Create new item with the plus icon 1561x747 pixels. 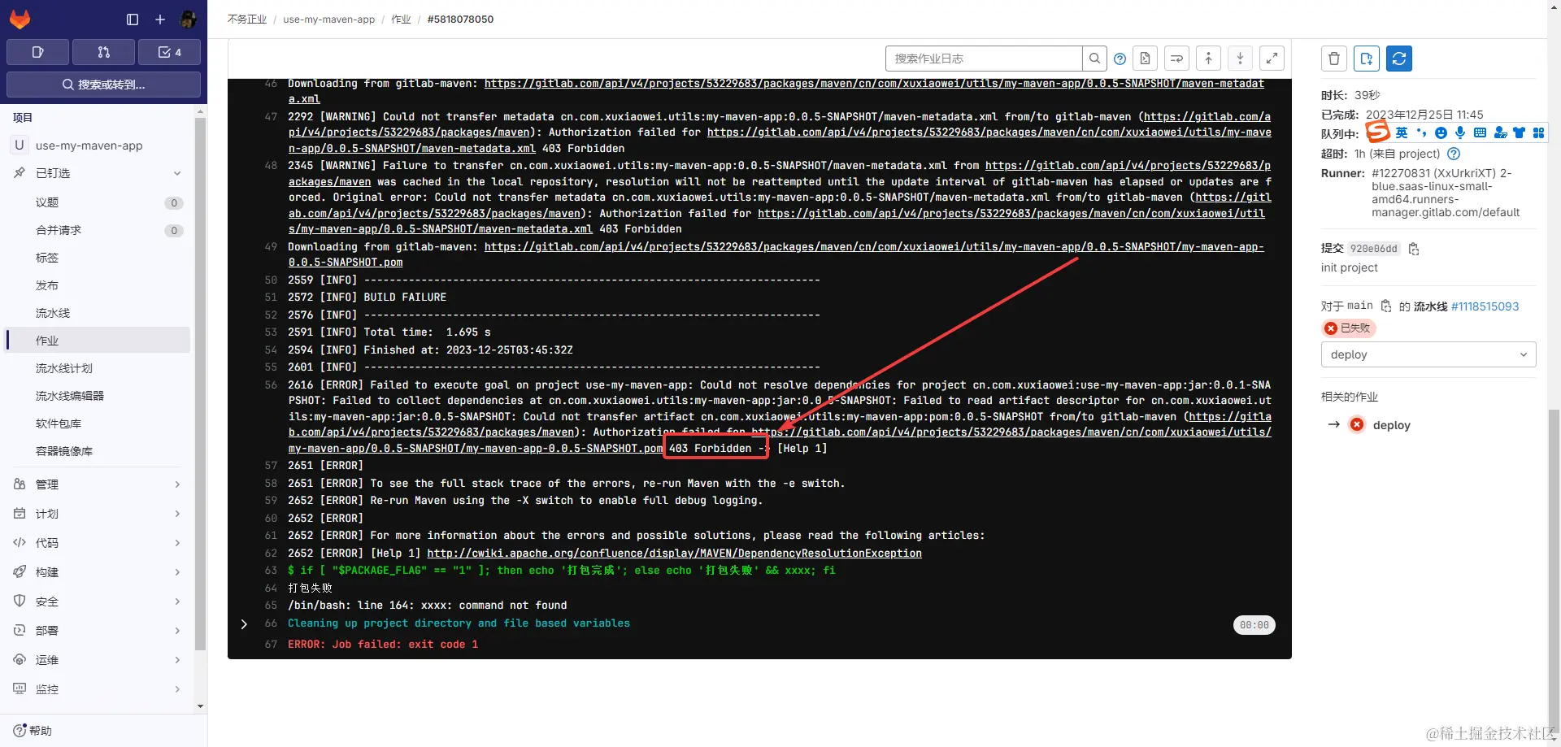(159, 20)
